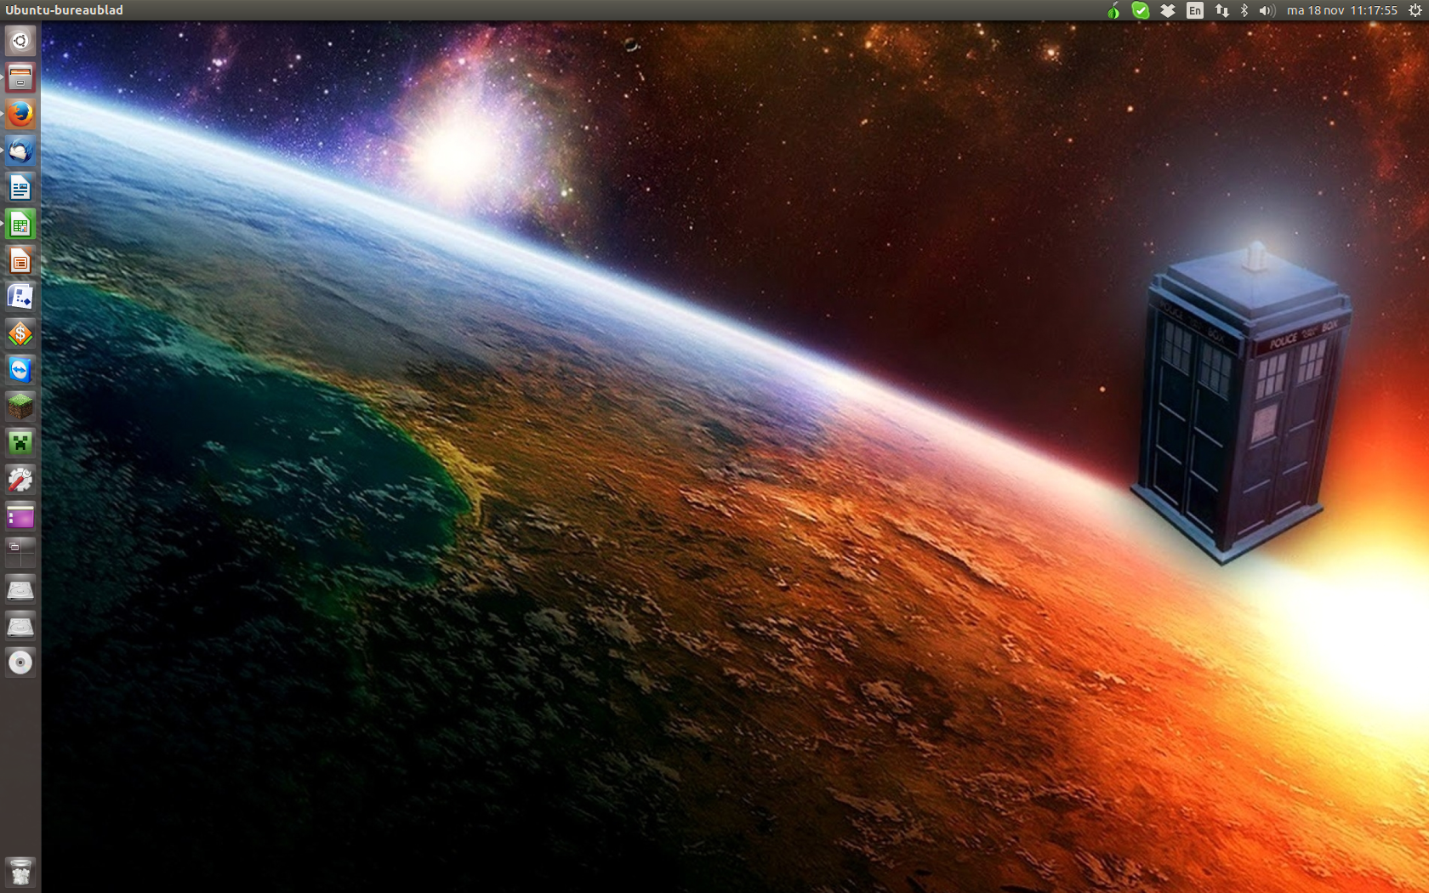The image size is (1429, 893).
Task: Open the network connections indicator menu
Action: click(x=1221, y=10)
